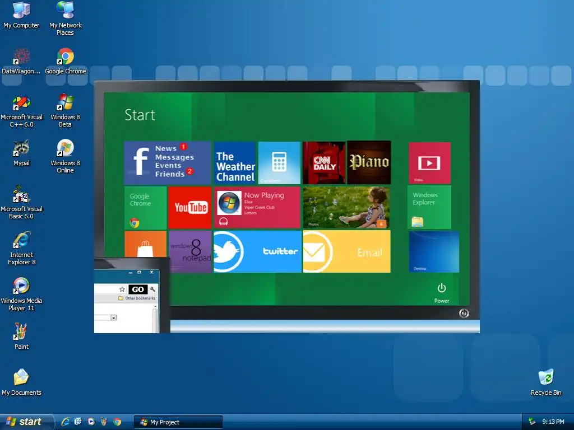Select the DataWagon desktop shortcut

[x=21, y=60]
